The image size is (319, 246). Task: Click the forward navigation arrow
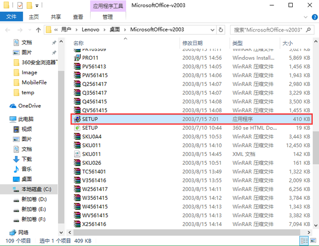click(20, 30)
